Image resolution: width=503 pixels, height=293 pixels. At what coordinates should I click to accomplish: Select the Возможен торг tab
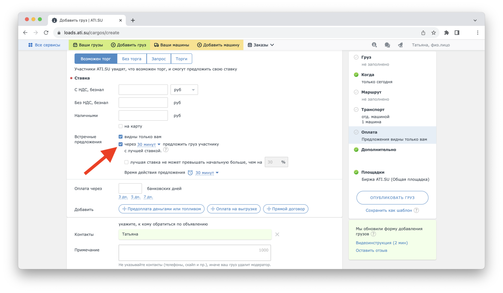click(x=96, y=59)
